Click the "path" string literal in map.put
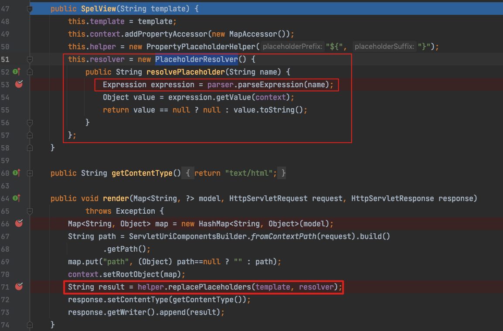503x331 pixels. pos(116,262)
